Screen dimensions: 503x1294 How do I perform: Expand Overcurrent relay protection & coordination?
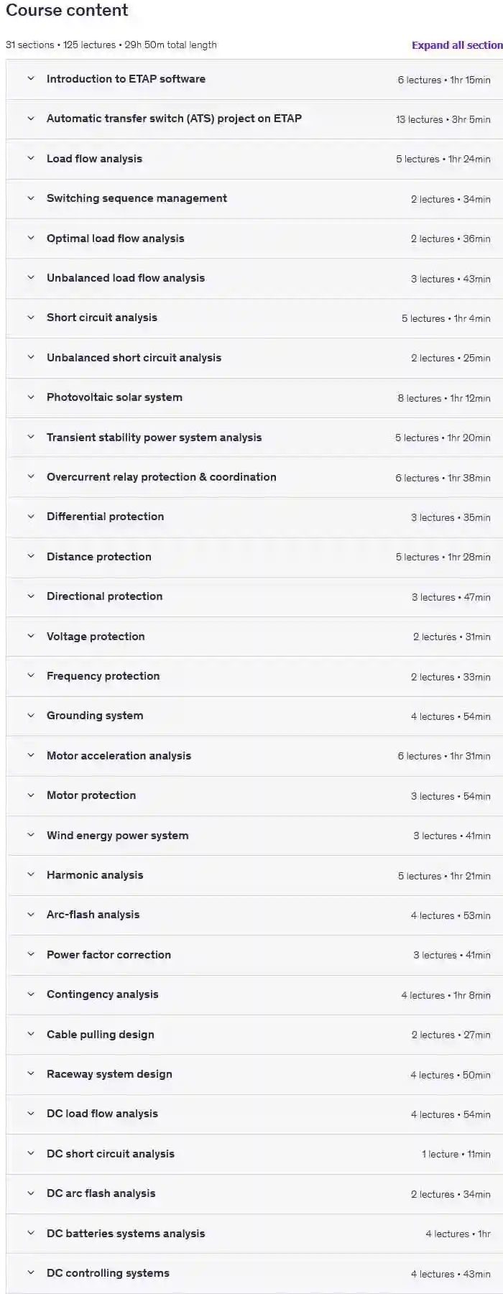161,477
